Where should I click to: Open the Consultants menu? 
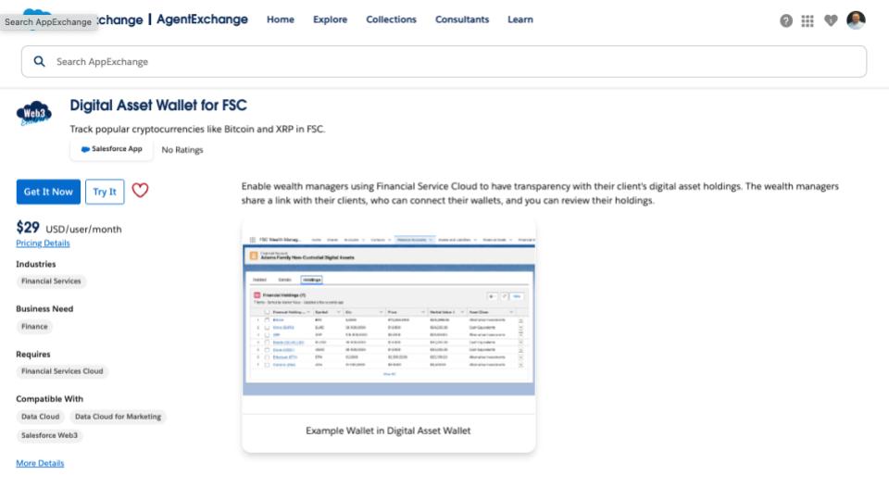click(462, 19)
